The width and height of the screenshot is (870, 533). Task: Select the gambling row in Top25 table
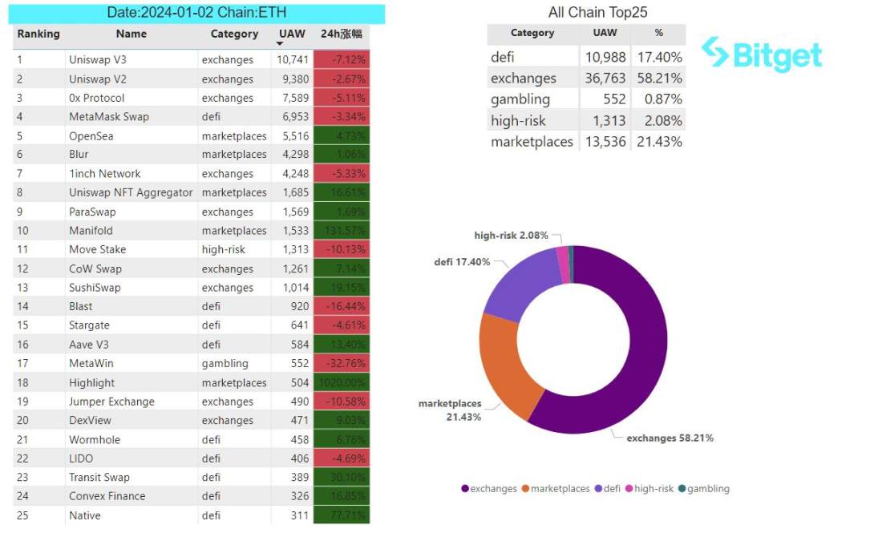tap(520, 99)
